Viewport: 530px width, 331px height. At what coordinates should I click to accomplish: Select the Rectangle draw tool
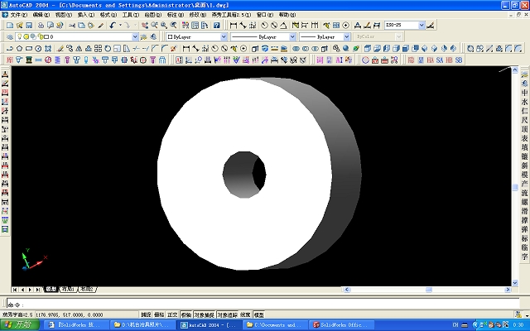pyautogui.click(x=29, y=49)
